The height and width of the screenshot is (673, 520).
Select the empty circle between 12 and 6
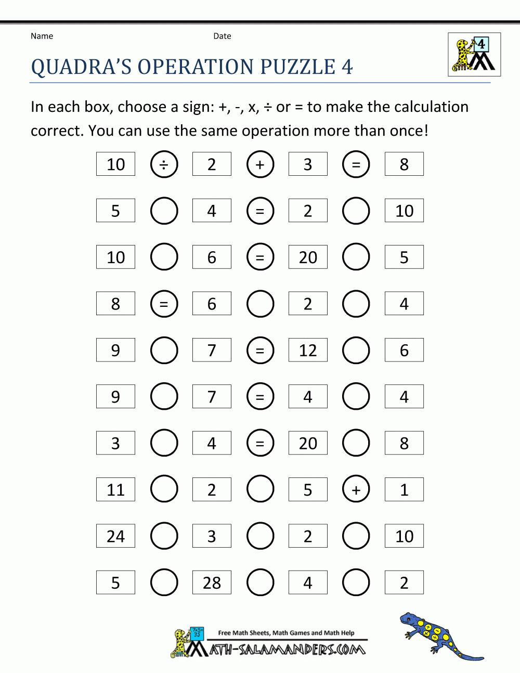[356, 351]
